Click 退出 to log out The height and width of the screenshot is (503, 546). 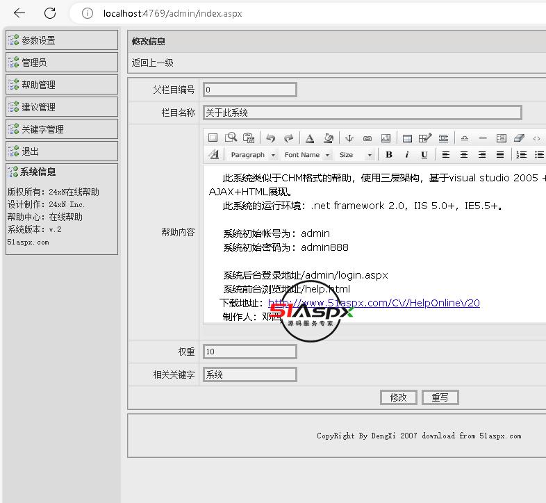click(x=62, y=151)
